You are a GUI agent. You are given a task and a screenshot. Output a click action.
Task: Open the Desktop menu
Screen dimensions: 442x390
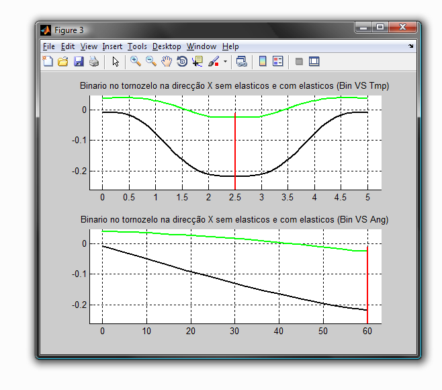167,46
